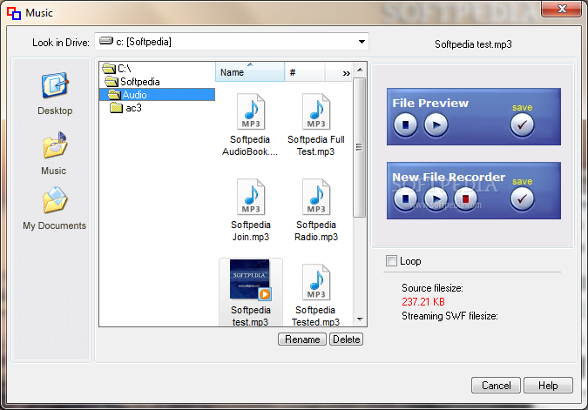
Task: Click the Help button
Action: (x=548, y=386)
